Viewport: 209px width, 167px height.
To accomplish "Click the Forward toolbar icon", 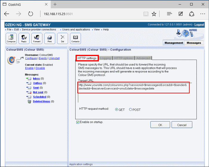I will (37, 38).
